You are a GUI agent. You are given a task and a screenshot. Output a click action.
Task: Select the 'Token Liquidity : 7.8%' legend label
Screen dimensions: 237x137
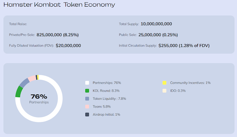[x=109, y=99]
